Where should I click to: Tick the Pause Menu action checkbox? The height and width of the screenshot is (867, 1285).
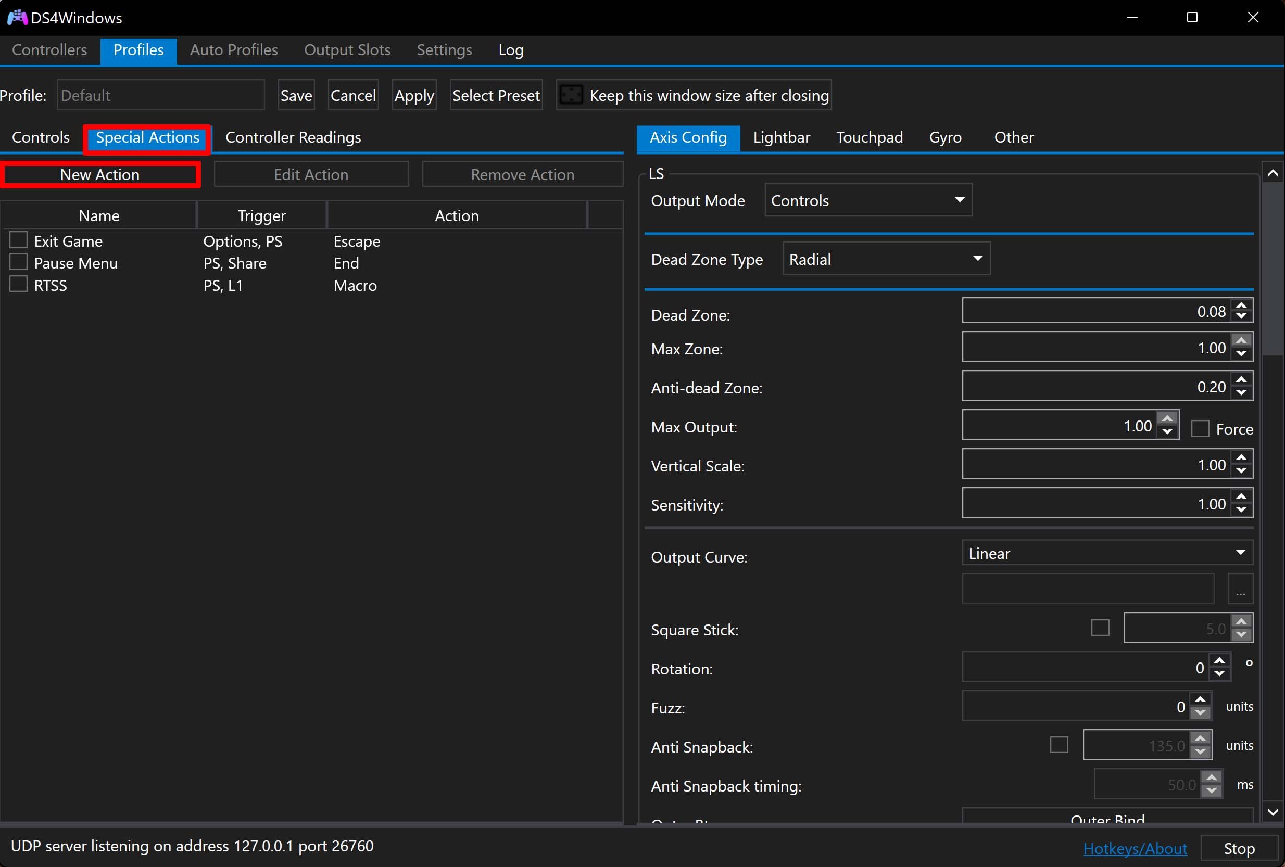[18, 261]
